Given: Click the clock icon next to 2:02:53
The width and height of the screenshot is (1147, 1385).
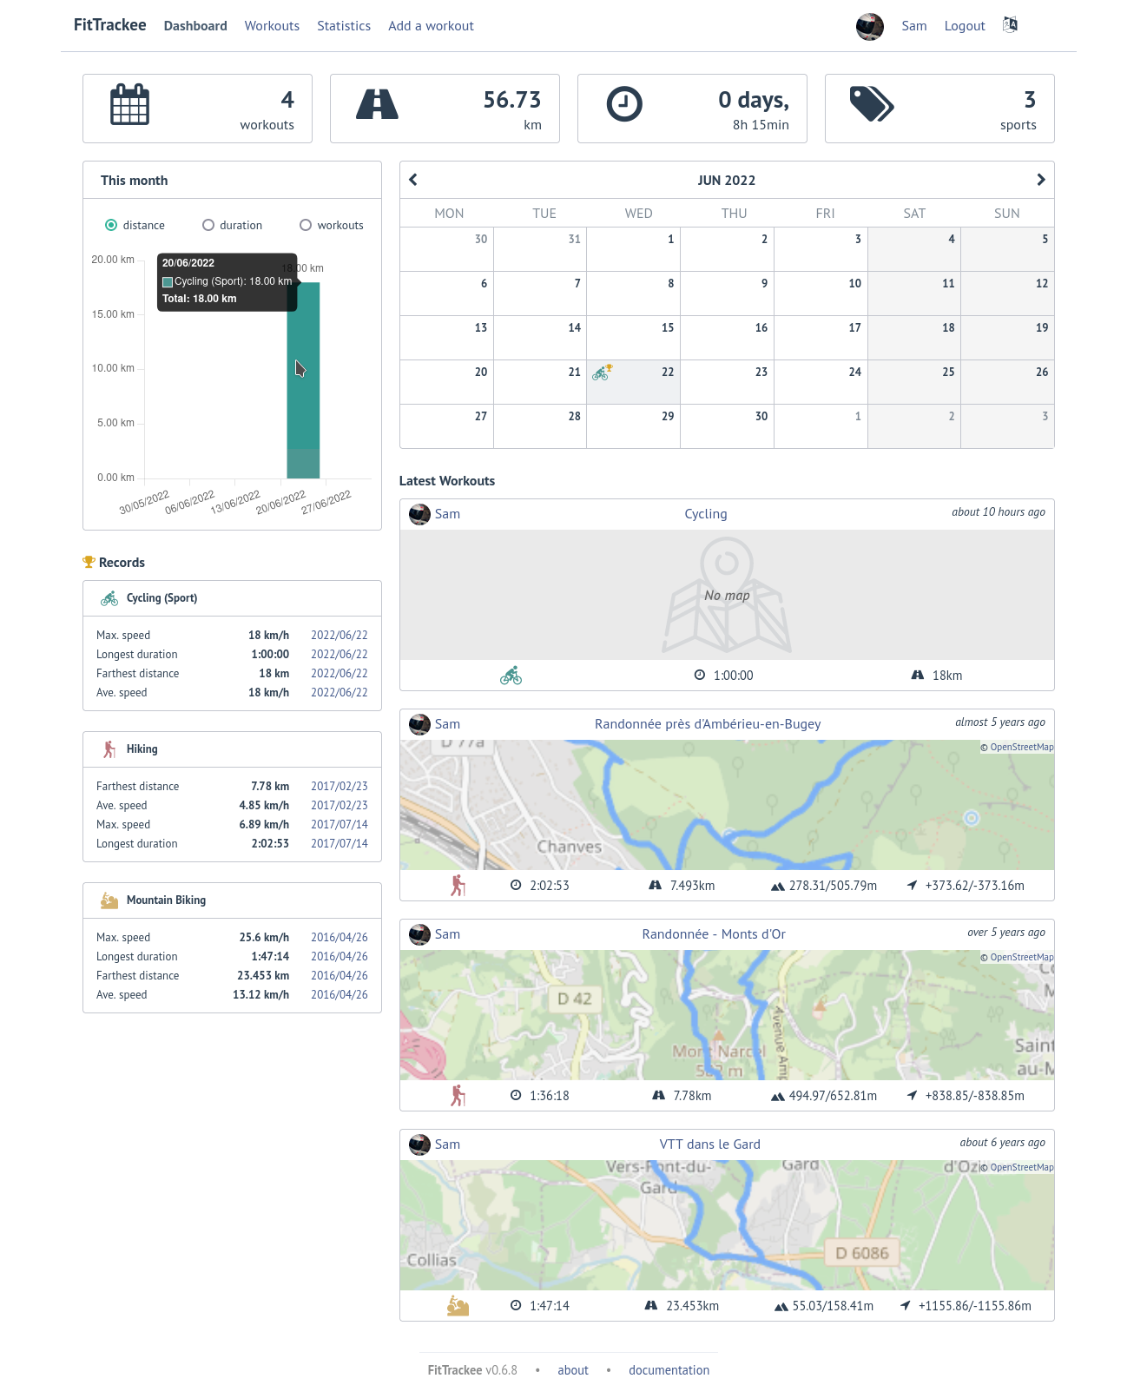Looking at the screenshot, I should pyautogui.click(x=516, y=886).
